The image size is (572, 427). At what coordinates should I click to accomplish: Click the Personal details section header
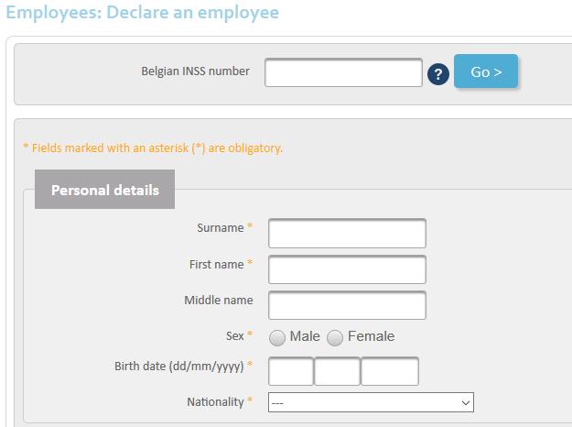[104, 190]
